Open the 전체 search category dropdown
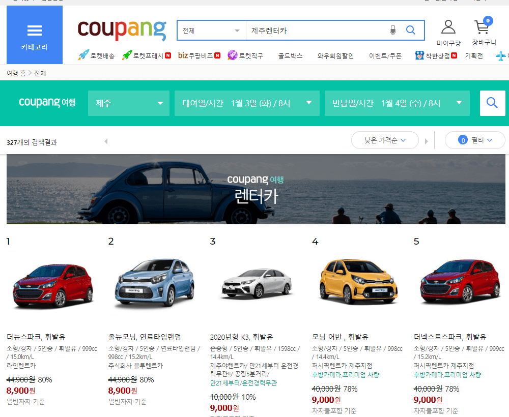Image resolution: width=509 pixels, height=417 pixels. 212,31
